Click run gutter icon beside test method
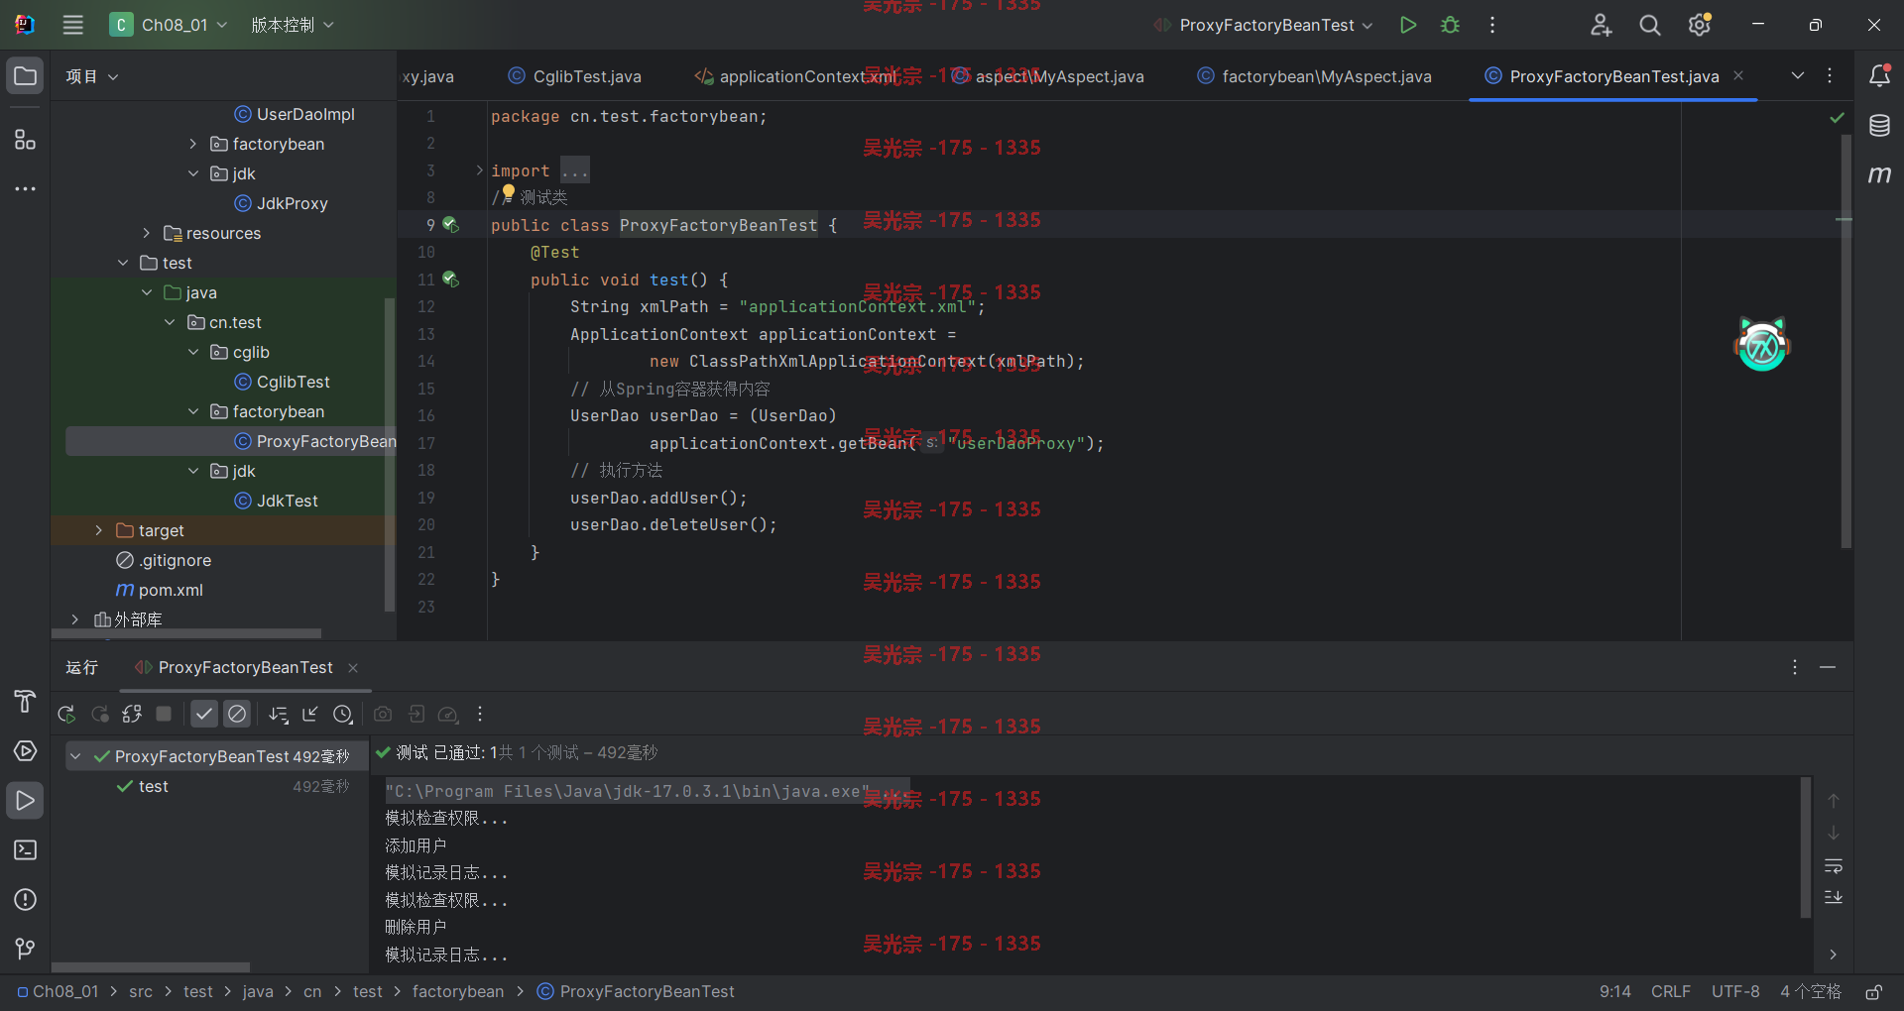 450,280
